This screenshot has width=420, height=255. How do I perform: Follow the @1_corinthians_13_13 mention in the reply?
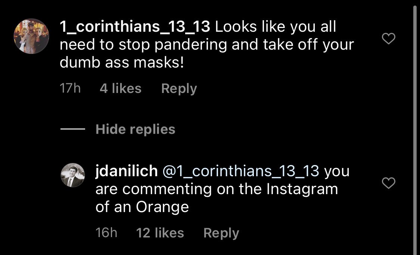click(x=241, y=171)
